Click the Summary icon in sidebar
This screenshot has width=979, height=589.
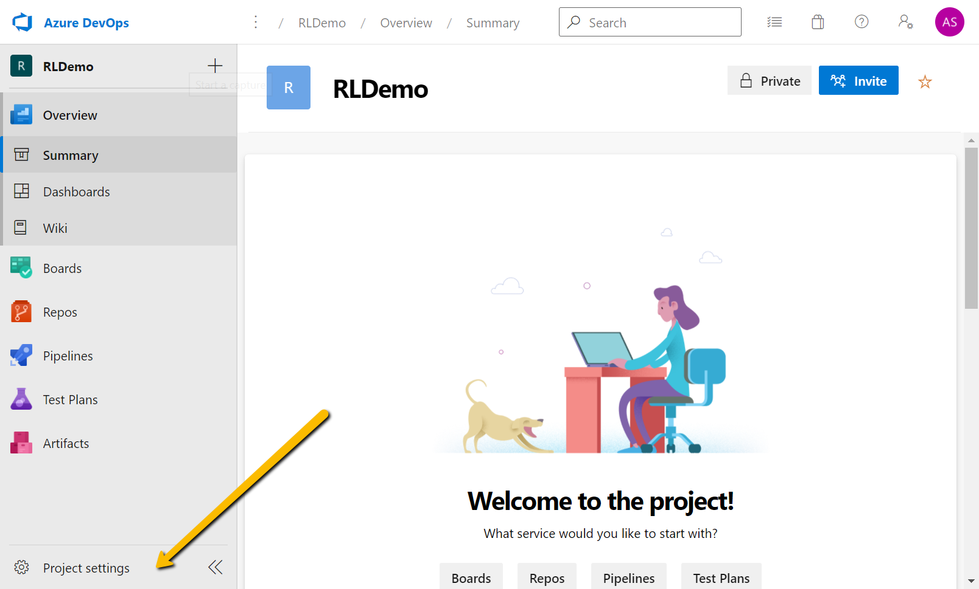pos(21,154)
